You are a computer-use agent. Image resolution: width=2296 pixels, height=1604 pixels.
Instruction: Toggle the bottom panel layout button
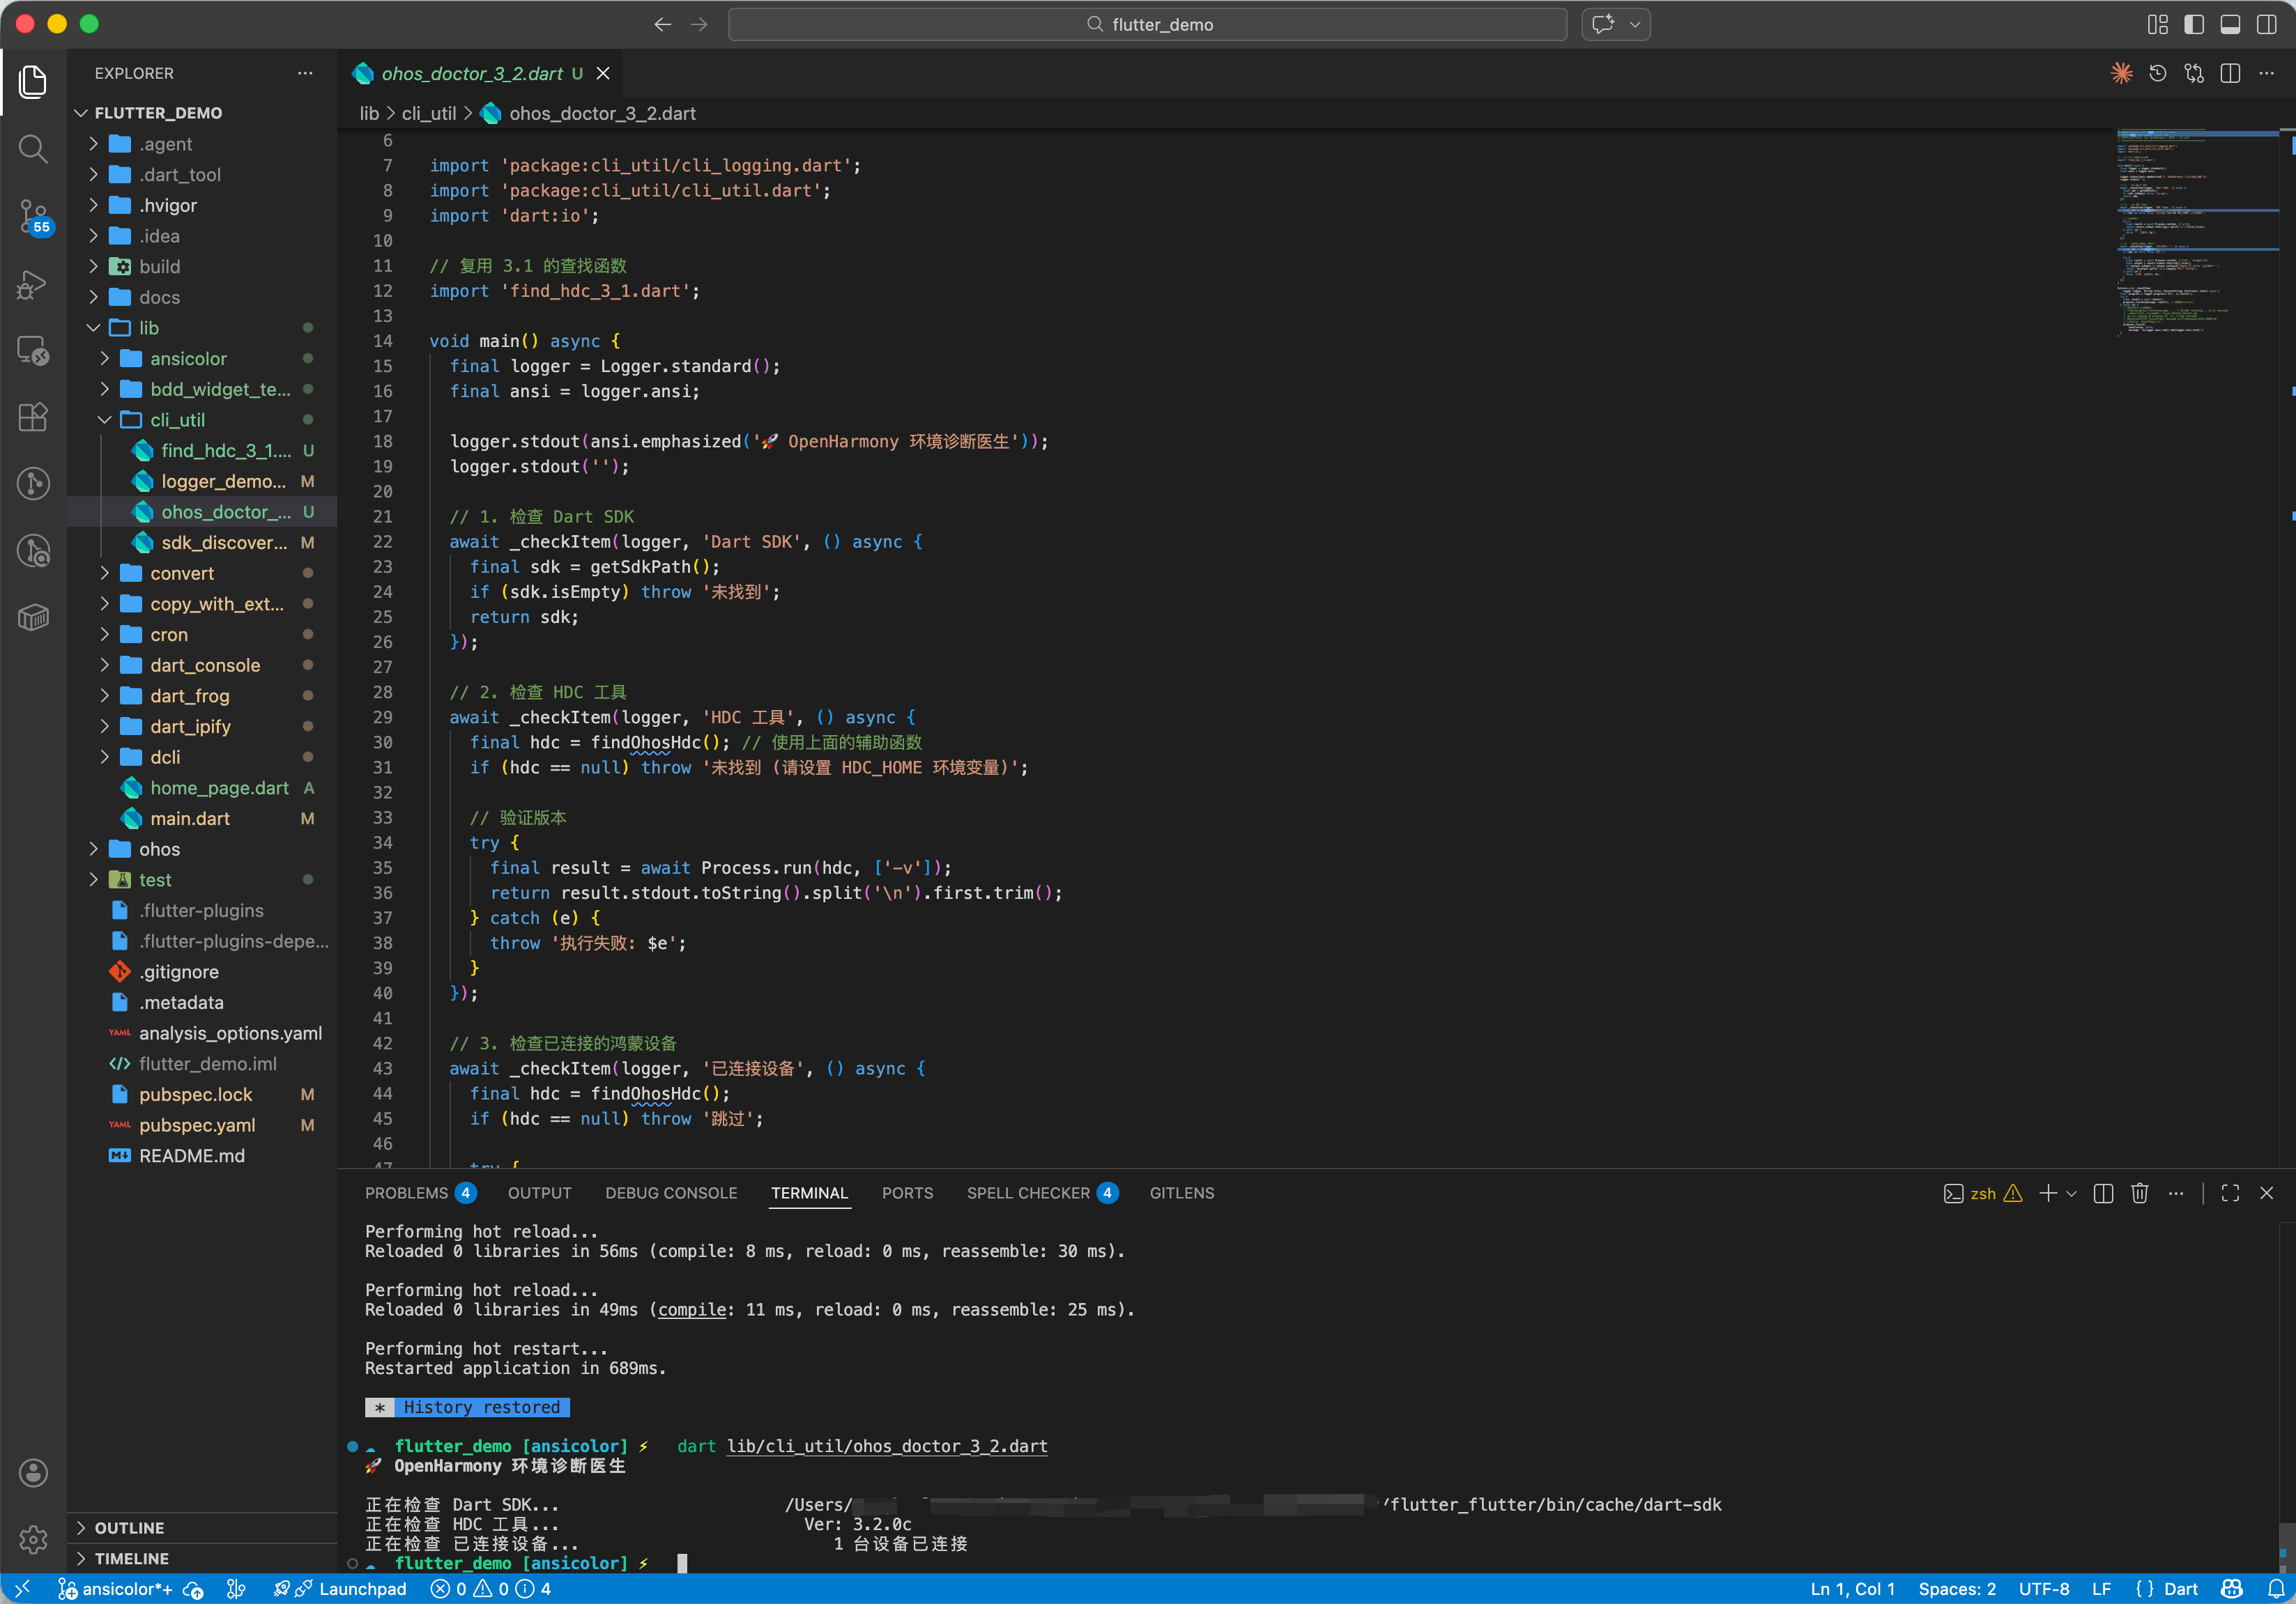pos(2230,24)
